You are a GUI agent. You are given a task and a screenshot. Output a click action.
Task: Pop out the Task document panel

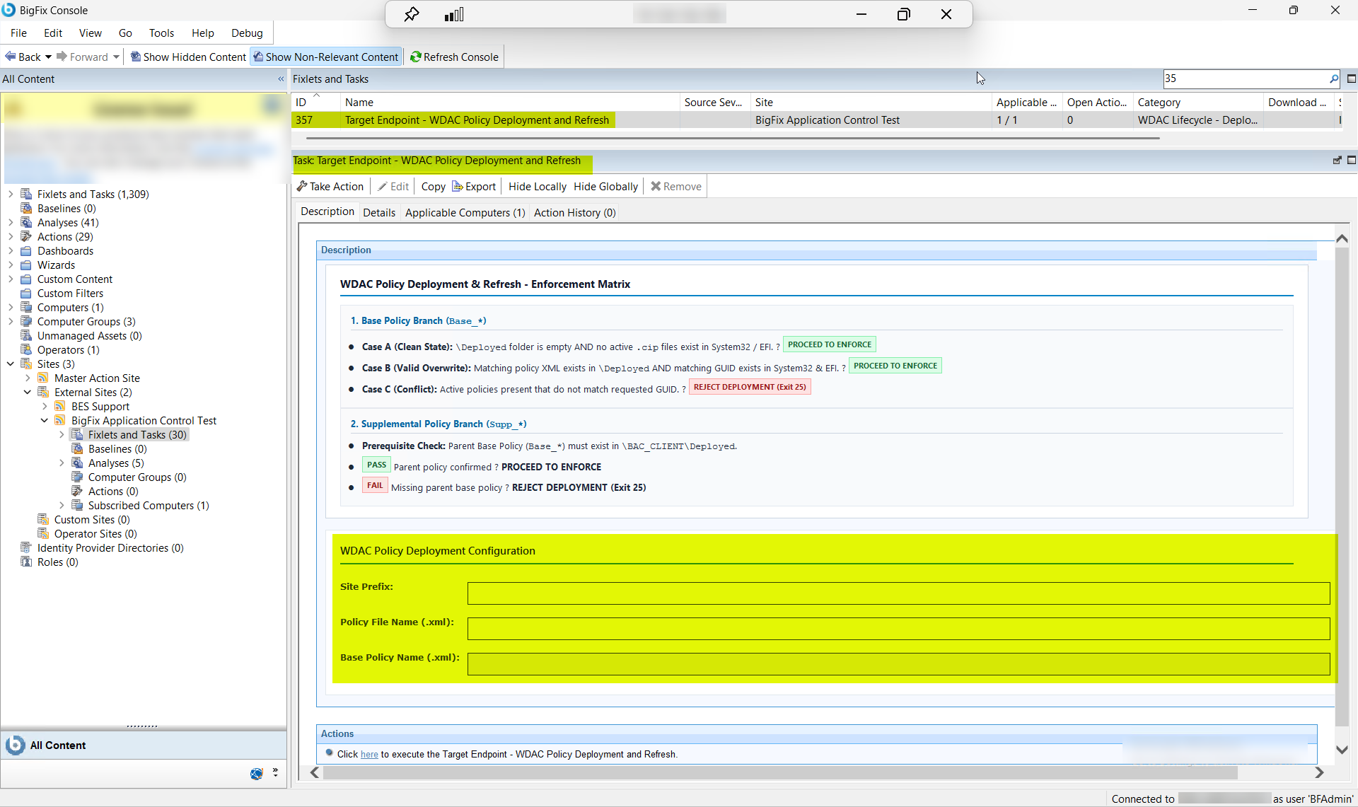point(1337,161)
